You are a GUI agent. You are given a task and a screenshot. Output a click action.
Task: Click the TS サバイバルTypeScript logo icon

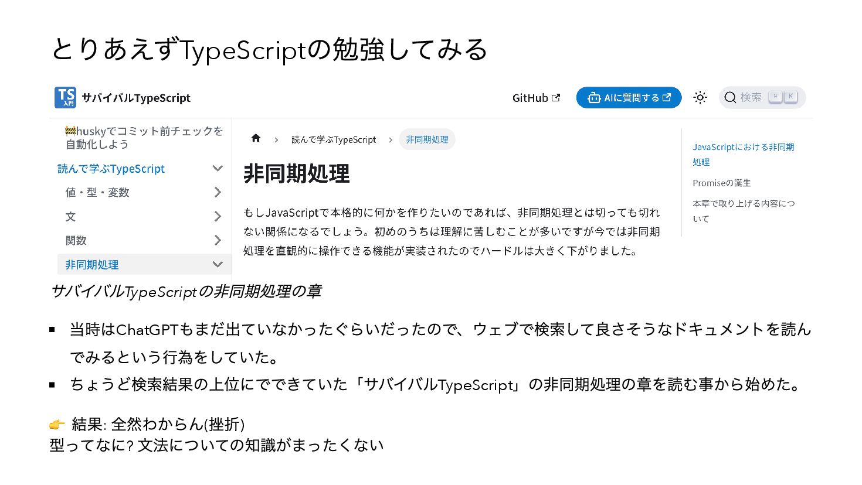(x=65, y=97)
